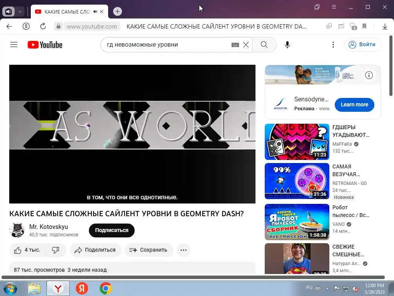Go to YouTube home via logo
The width and height of the screenshot is (394, 296).
pos(45,45)
